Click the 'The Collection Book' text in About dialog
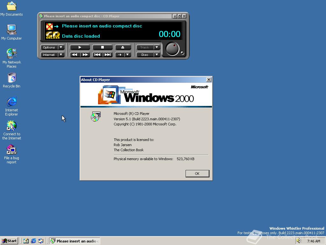The height and width of the screenshot is (245, 326). (129, 150)
